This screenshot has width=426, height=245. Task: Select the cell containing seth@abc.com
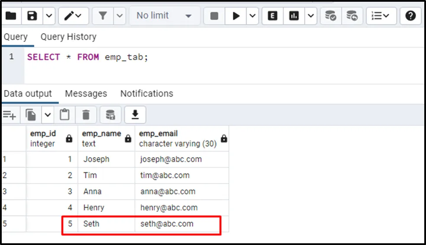tap(167, 224)
